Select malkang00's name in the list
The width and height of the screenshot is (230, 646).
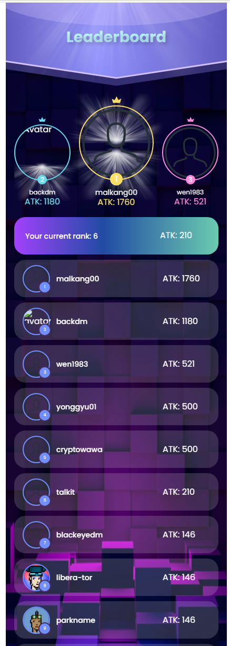tap(78, 278)
